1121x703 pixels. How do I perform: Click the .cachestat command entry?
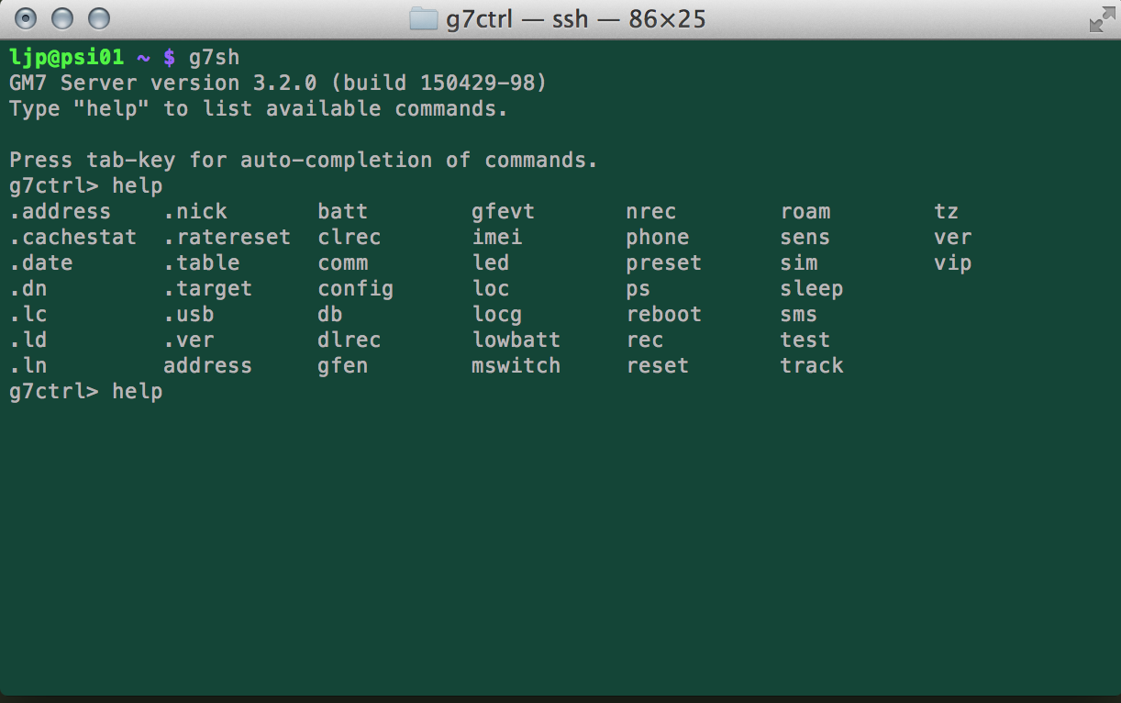pyautogui.click(x=72, y=237)
